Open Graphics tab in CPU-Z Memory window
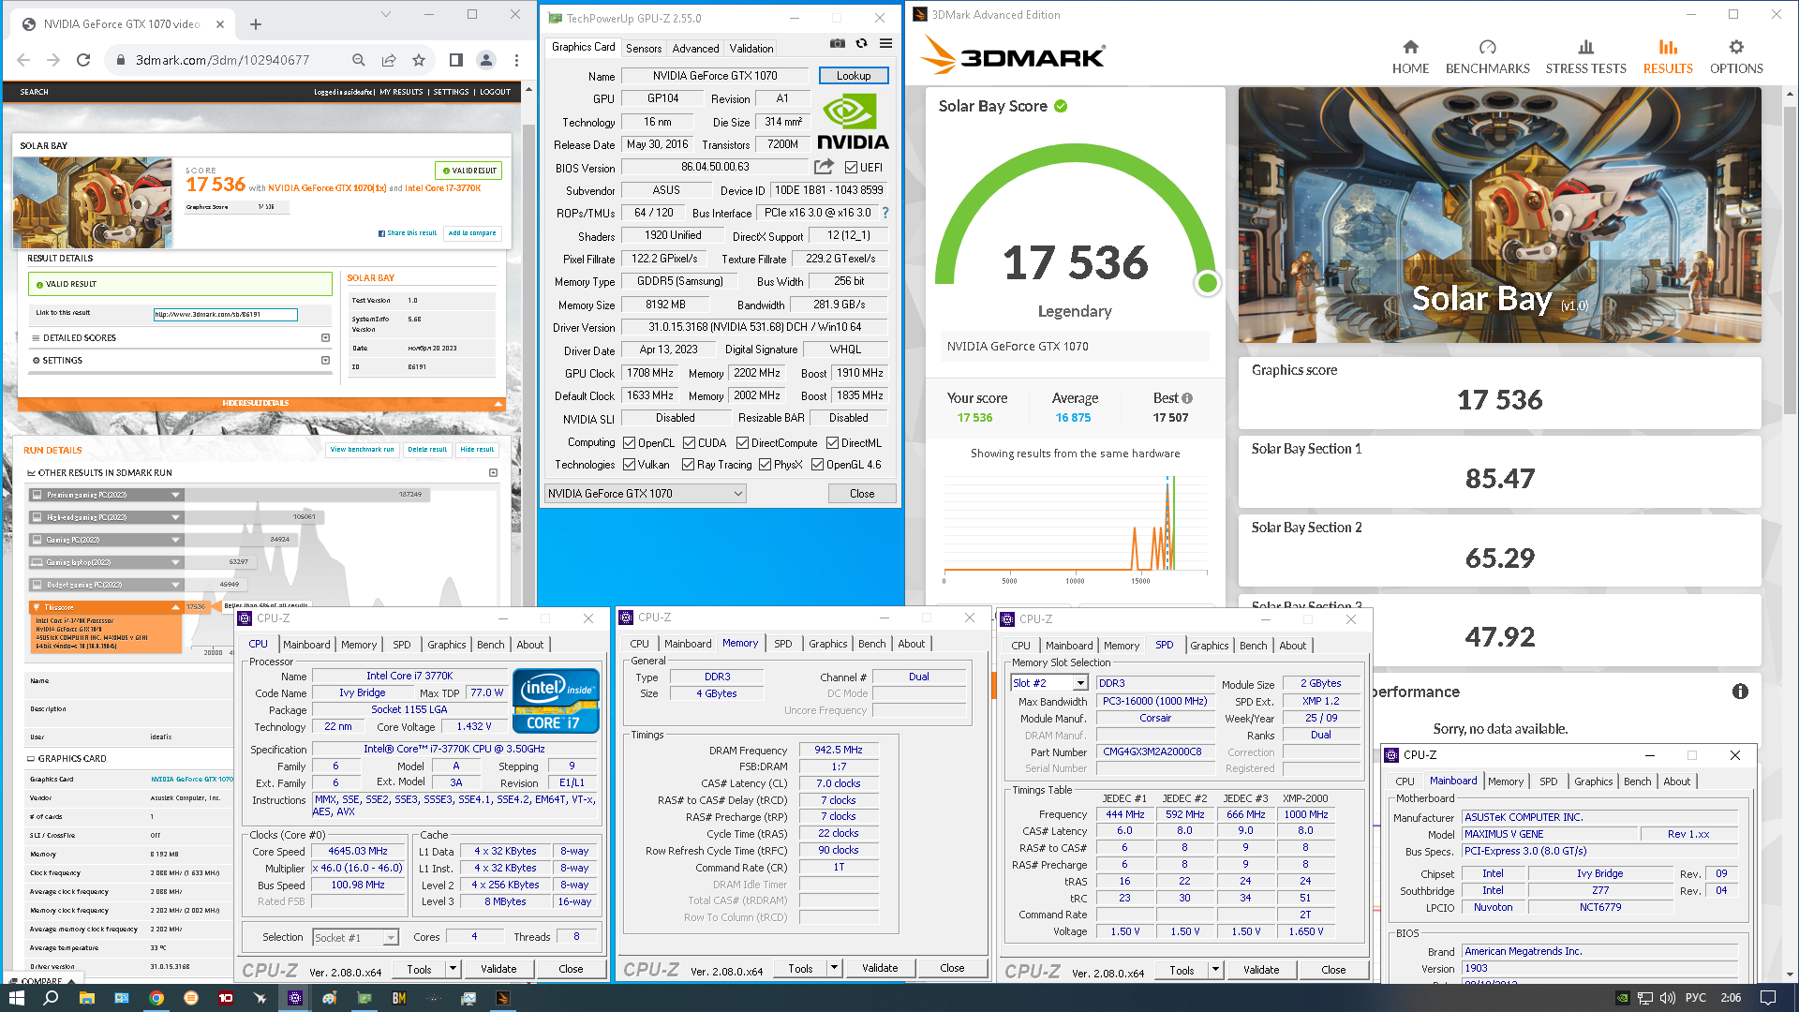This screenshot has height=1012, width=1799. coord(828,644)
